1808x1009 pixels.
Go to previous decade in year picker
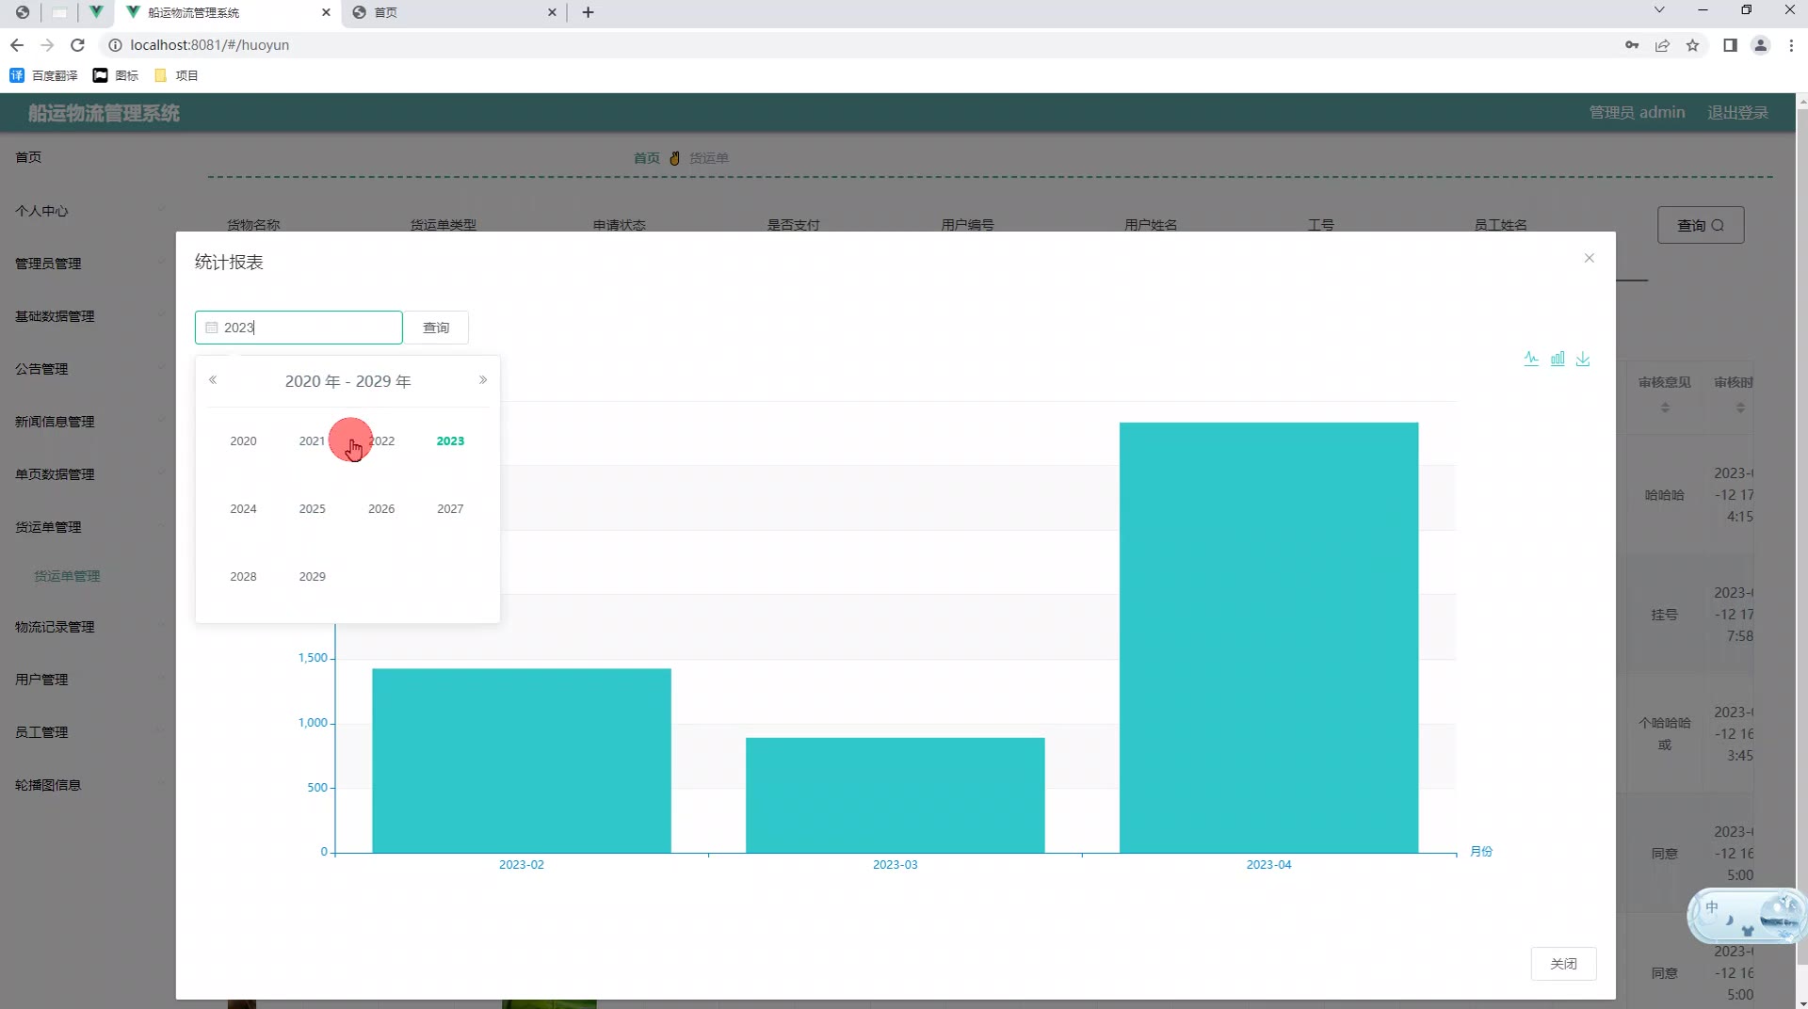coord(213,380)
